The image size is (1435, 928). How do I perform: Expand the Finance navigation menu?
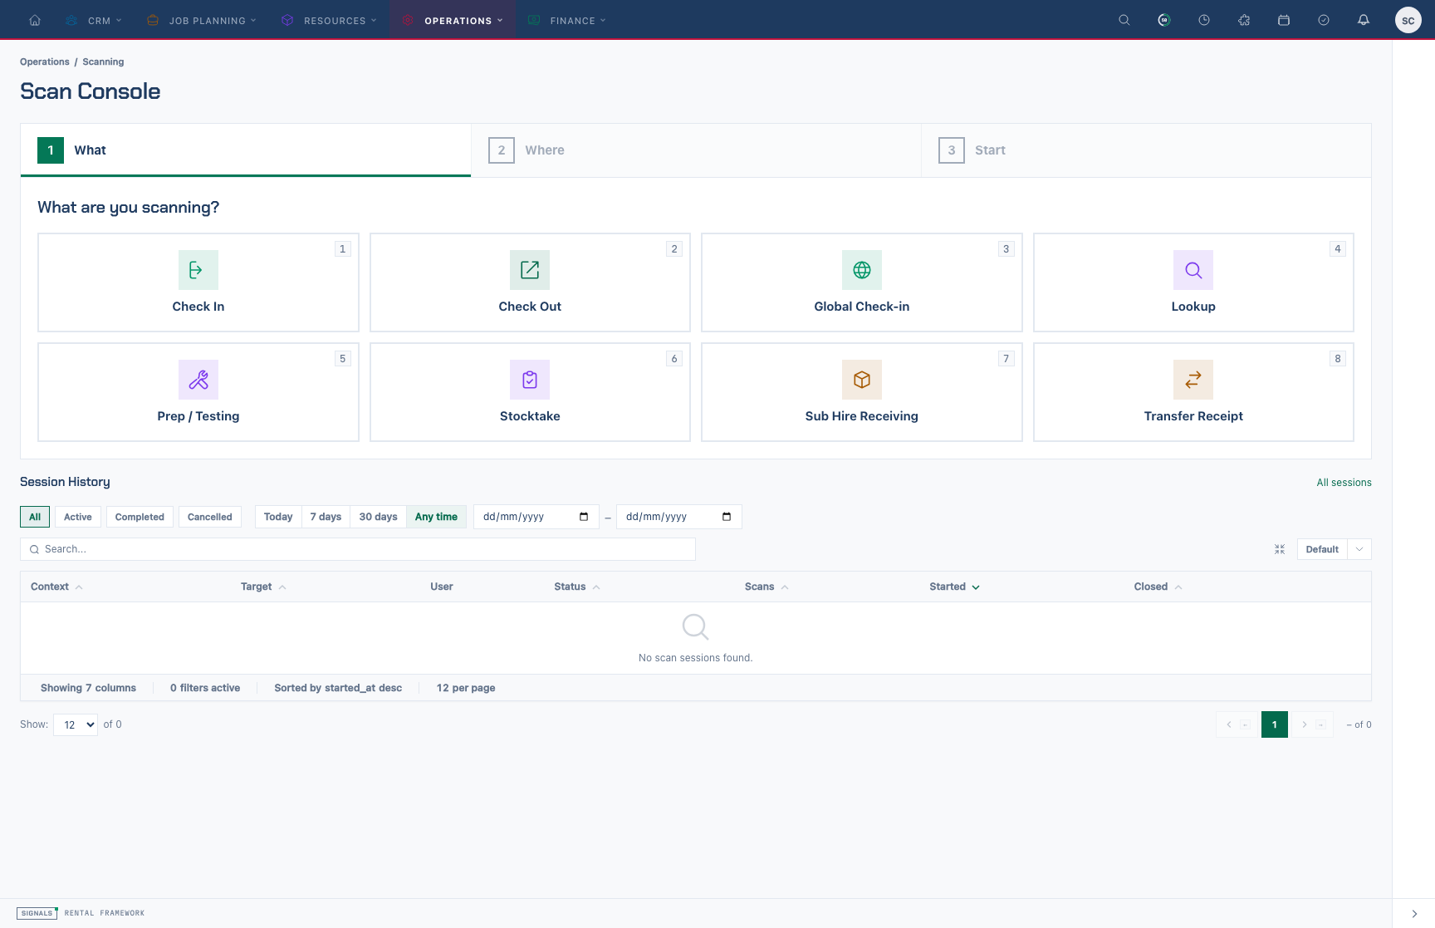tap(567, 20)
